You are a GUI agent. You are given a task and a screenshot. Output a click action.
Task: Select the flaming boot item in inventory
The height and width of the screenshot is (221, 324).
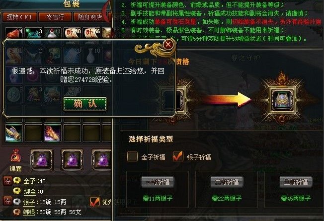coord(53,133)
